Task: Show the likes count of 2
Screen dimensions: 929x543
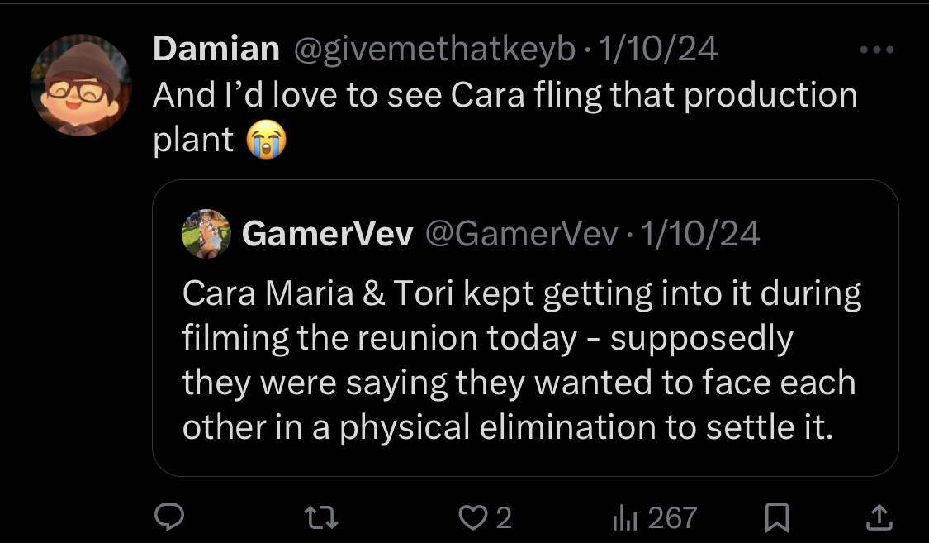Action: click(x=504, y=518)
